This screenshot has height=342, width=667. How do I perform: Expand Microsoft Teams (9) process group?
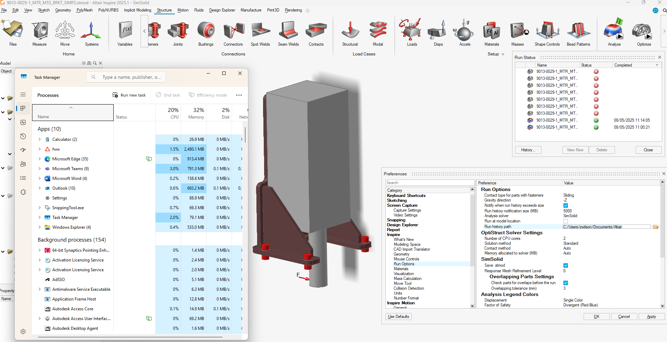39,169
